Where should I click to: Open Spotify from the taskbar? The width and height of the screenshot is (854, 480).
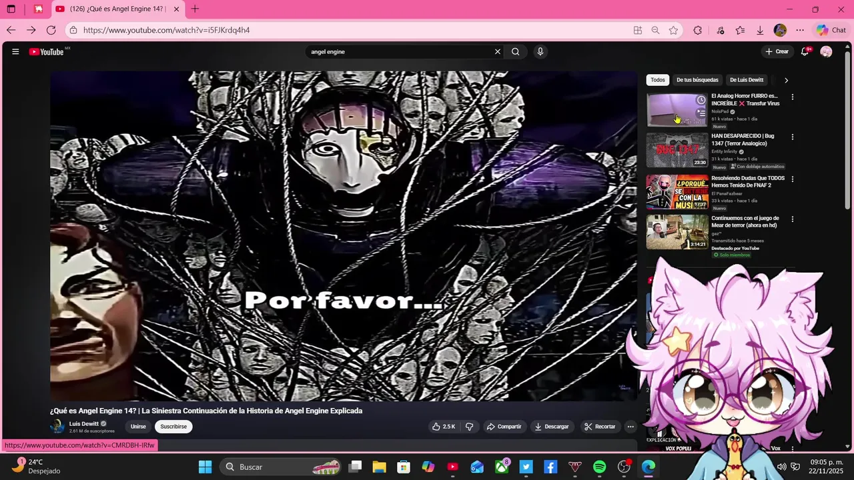599,467
